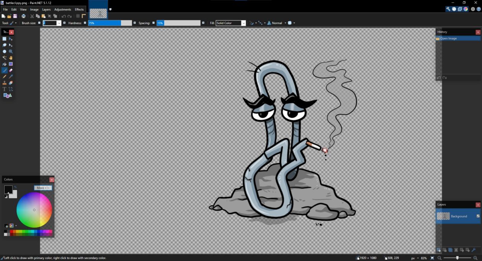The height and width of the screenshot is (261, 482).
Task: Add a new layer in Layers panel
Action: click(439, 250)
